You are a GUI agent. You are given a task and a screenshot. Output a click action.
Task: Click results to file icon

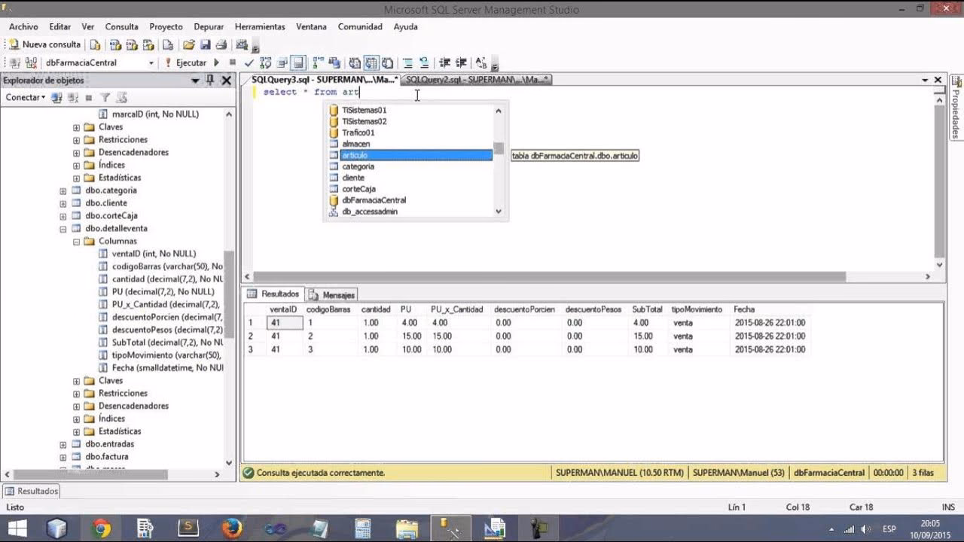pos(388,62)
